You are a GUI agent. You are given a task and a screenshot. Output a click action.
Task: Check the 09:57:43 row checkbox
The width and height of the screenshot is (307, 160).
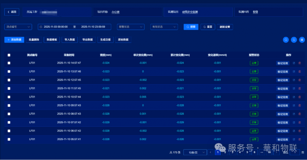click(x=9, y=105)
